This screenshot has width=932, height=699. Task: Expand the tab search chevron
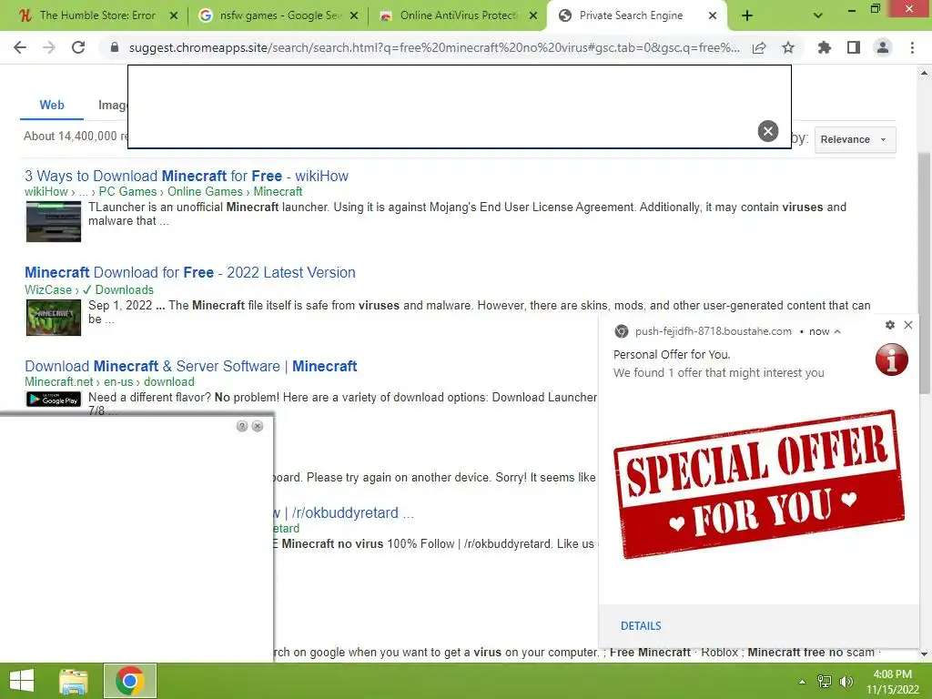pyautogui.click(x=818, y=16)
